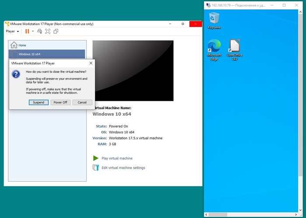
Task: Expand the dropdown arrow beside pause button
Action: pos(33,31)
